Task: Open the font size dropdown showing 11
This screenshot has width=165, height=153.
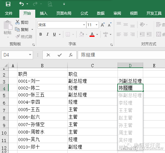Action: click(96, 25)
